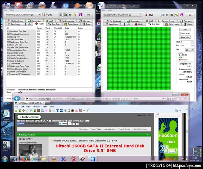Open File menu in left HD Tune window
Viewport: 203px width, 169px height.
point(6,10)
